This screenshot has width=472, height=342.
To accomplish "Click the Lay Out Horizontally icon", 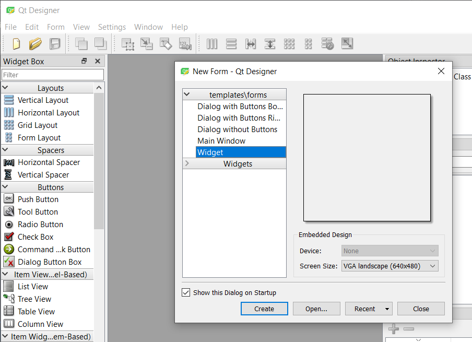I will 212,44.
